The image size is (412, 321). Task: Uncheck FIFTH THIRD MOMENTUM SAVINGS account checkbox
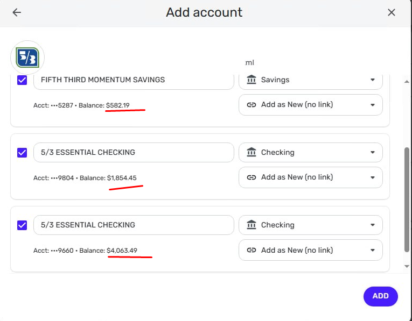[x=22, y=80]
